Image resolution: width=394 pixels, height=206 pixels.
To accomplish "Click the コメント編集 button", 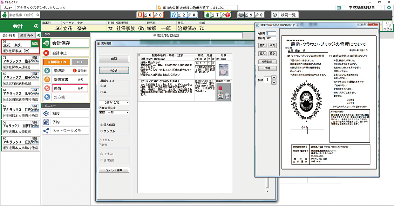I will [x=114, y=171].
